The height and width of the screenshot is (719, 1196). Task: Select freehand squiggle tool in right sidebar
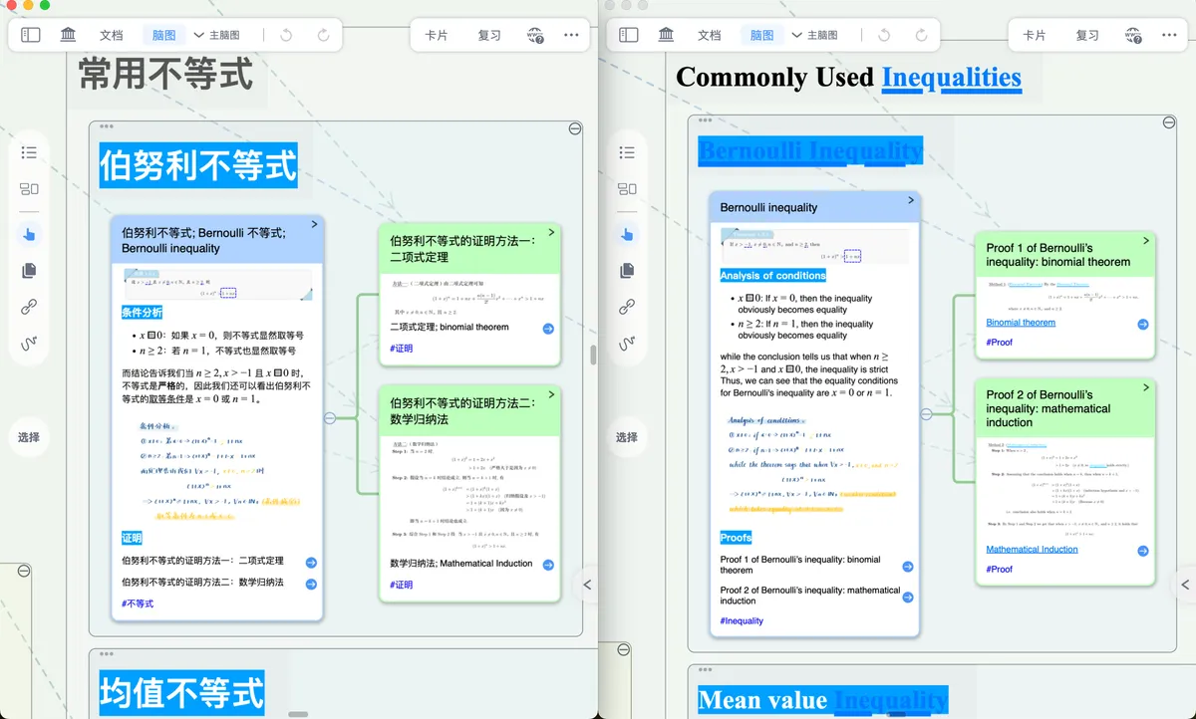point(627,344)
